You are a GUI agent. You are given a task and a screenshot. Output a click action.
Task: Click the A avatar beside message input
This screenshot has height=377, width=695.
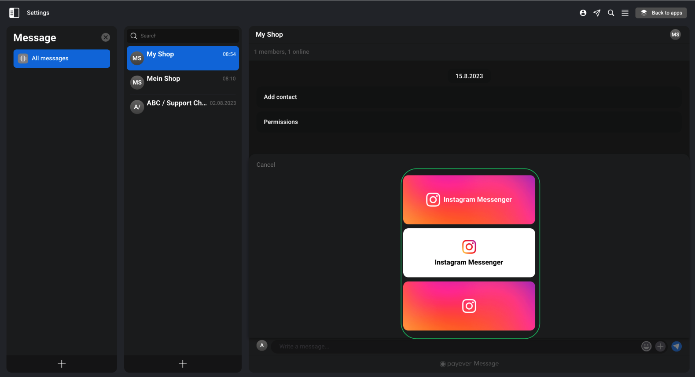point(262,345)
